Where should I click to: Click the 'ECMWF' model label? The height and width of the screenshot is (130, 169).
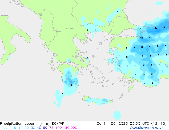click(58, 124)
